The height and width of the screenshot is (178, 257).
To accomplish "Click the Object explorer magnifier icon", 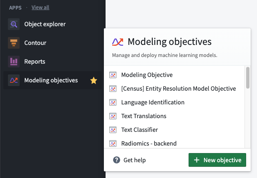I will point(14,24).
